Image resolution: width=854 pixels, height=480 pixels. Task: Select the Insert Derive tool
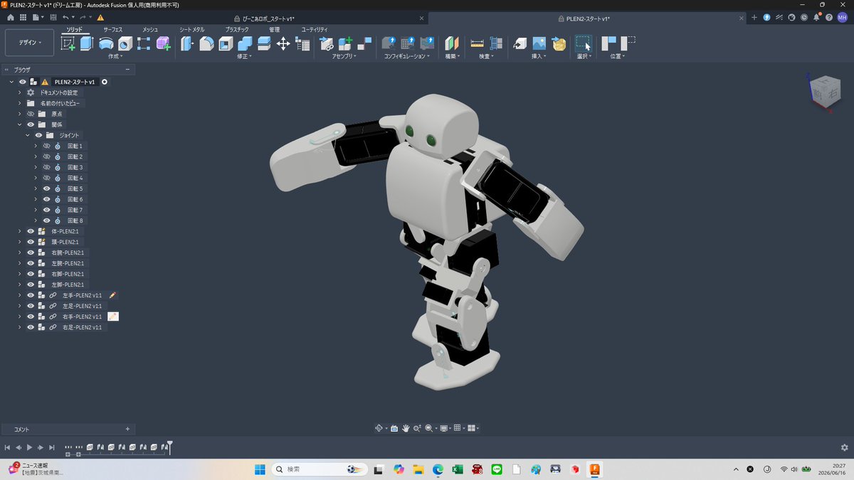520,43
